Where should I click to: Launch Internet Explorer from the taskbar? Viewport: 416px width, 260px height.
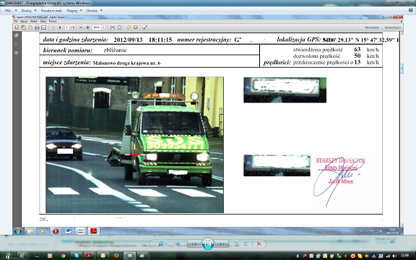(x=22, y=256)
